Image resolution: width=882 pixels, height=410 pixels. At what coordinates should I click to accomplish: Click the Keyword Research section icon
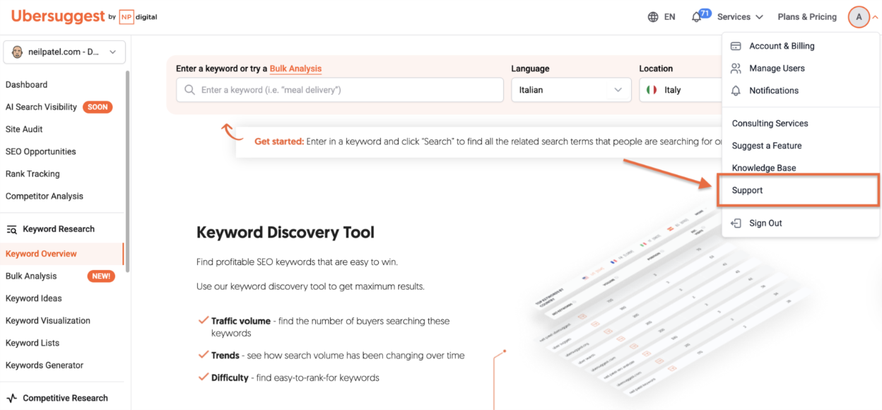coord(11,229)
